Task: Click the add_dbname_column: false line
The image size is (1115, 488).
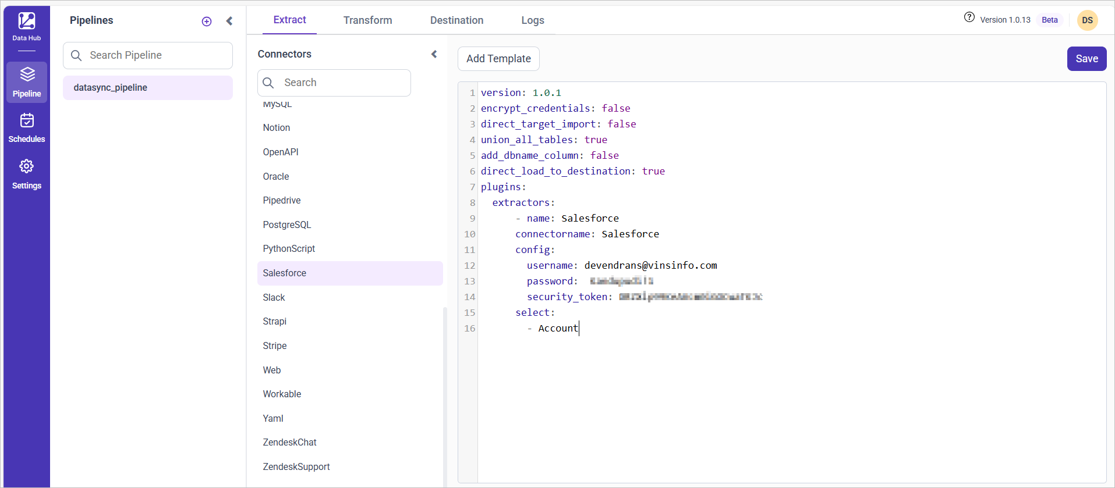Action: [550, 156]
